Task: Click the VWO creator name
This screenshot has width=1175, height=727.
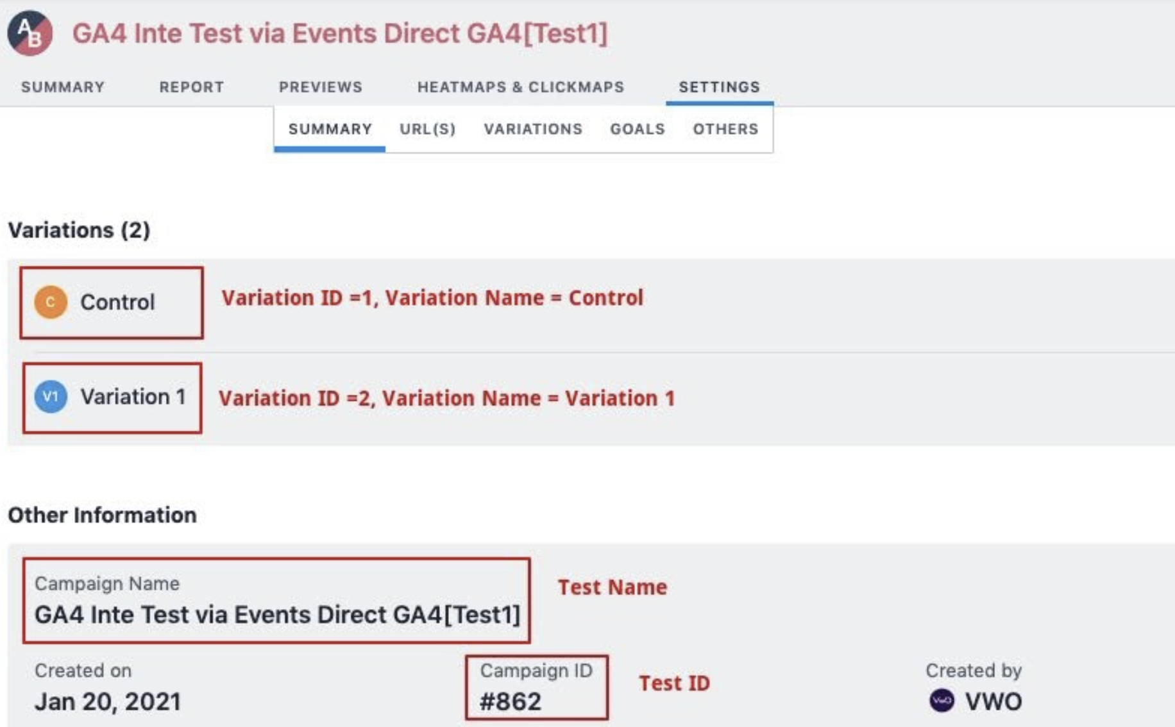Action: coord(993,701)
